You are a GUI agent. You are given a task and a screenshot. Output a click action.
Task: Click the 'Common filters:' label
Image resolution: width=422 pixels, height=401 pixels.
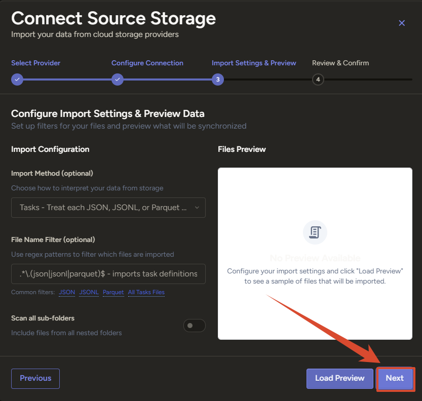click(x=33, y=292)
